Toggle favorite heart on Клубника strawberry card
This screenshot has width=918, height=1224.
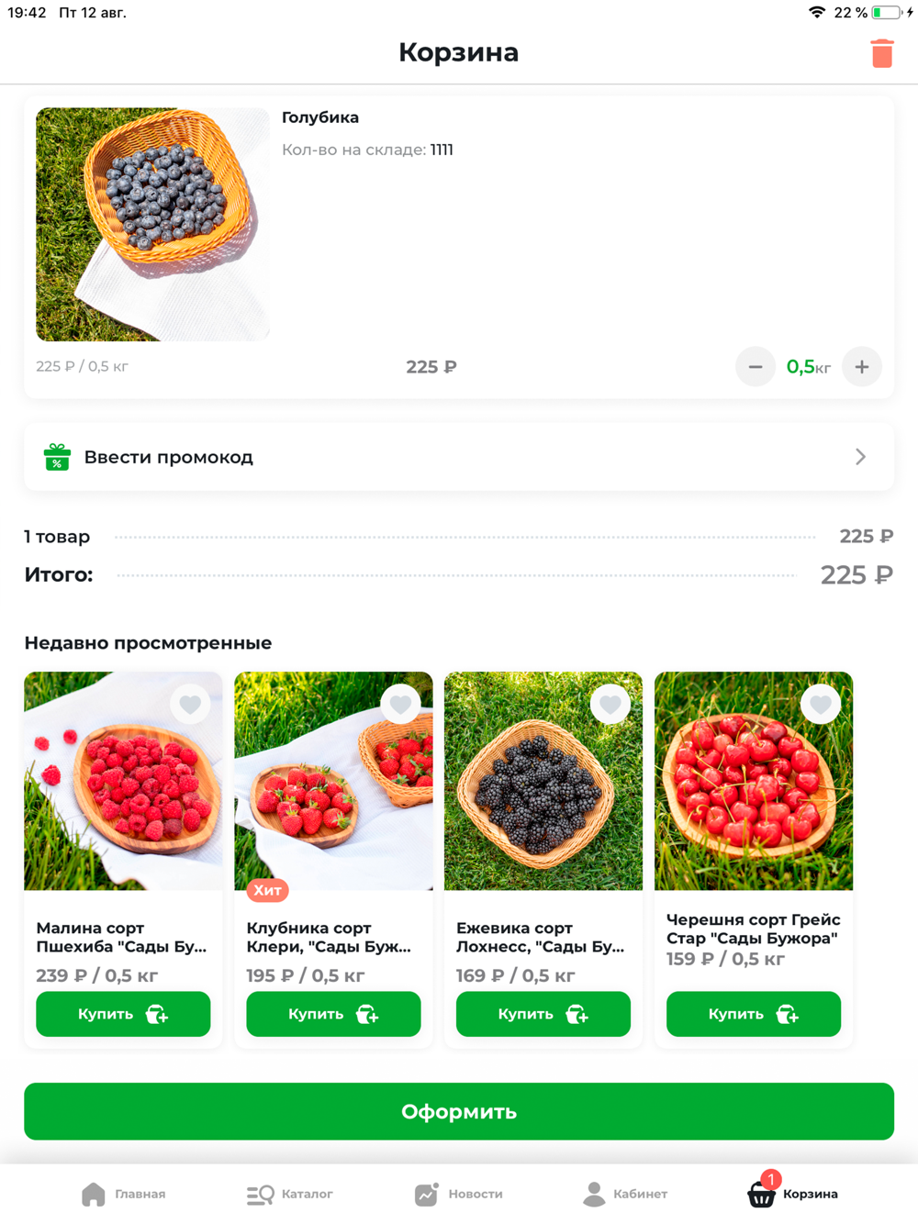click(400, 705)
